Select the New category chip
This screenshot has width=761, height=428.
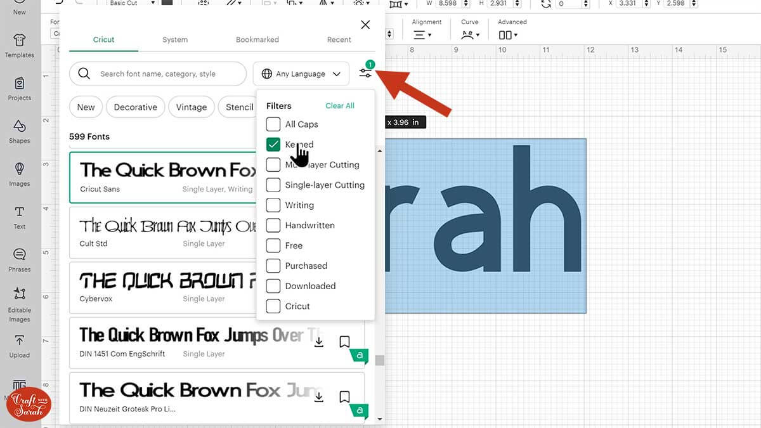click(86, 107)
